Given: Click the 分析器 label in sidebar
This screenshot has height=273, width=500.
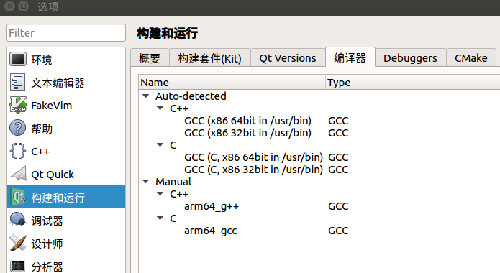Looking at the screenshot, I should tap(47, 267).
